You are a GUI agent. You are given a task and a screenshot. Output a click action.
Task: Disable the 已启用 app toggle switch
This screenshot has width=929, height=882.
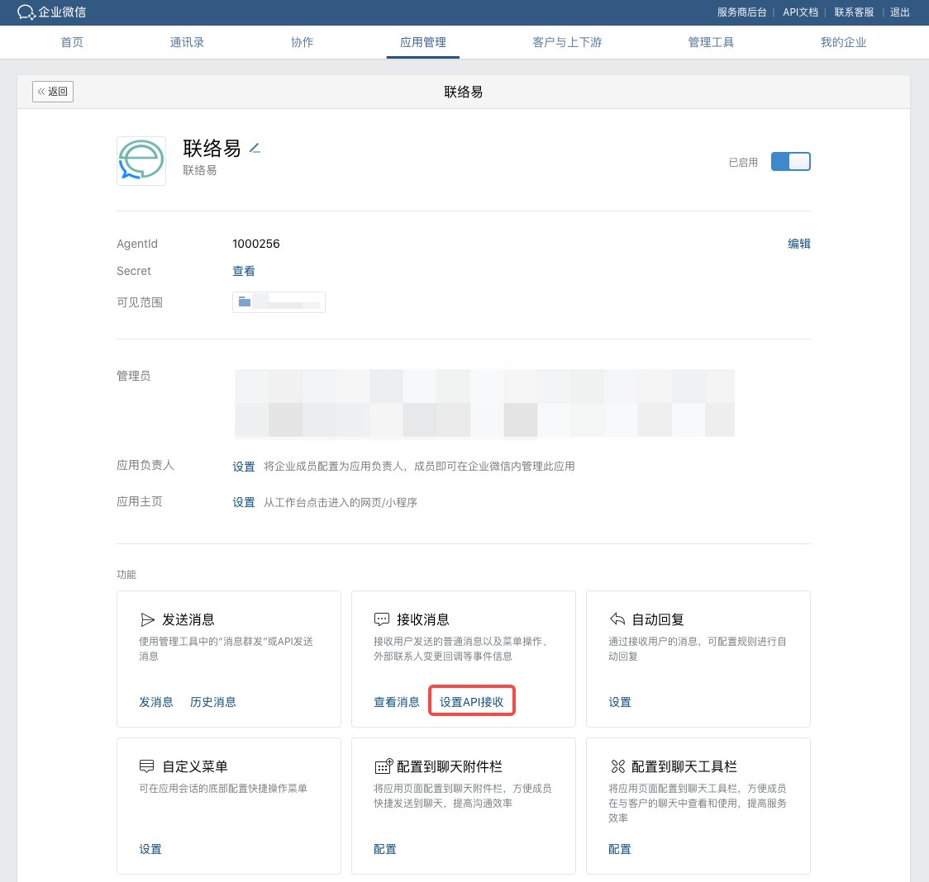(x=790, y=162)
